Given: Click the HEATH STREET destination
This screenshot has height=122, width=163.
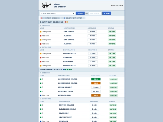Looking at the screenshot, I should coord(65,117).
